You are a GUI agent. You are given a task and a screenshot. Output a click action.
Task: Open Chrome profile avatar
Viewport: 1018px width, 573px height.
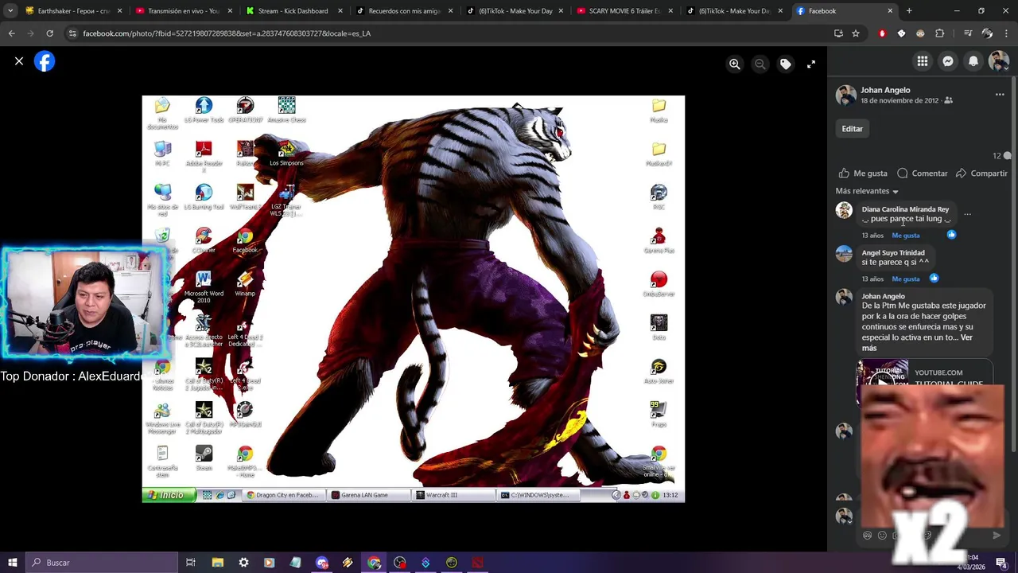point(987,33)
